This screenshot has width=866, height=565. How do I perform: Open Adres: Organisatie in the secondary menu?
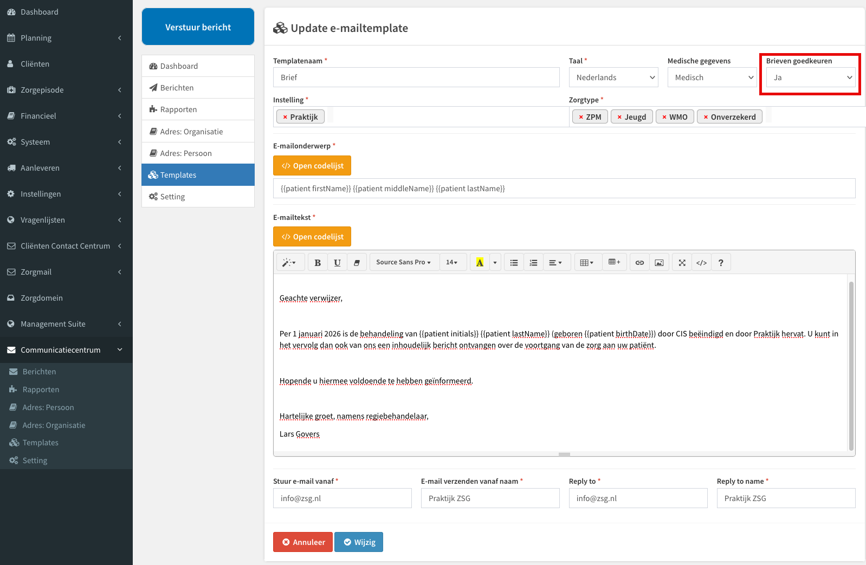[198, 132]
